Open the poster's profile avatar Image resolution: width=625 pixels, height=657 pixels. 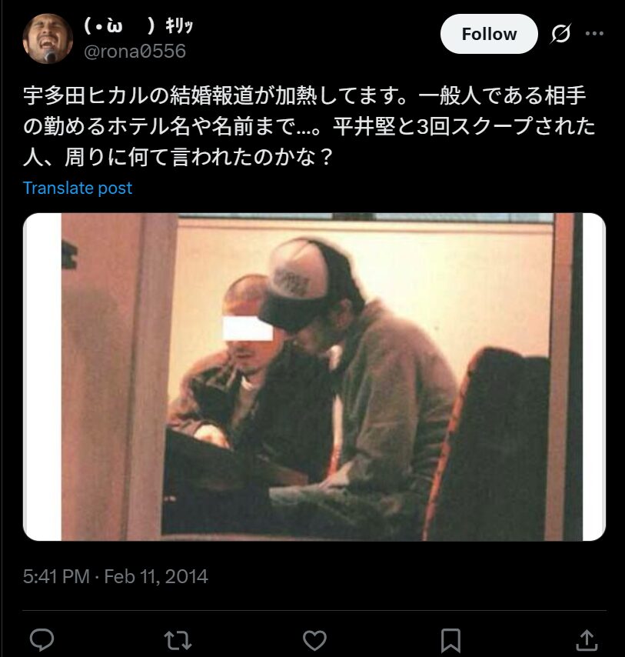(x=48, y=38)
